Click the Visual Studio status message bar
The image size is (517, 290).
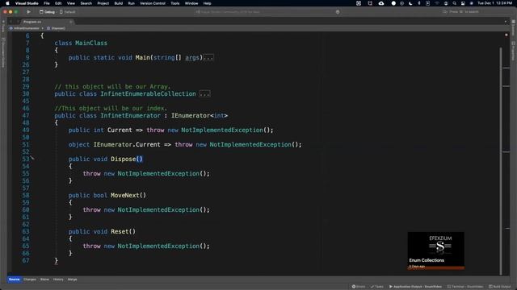(x=267, y=12)
